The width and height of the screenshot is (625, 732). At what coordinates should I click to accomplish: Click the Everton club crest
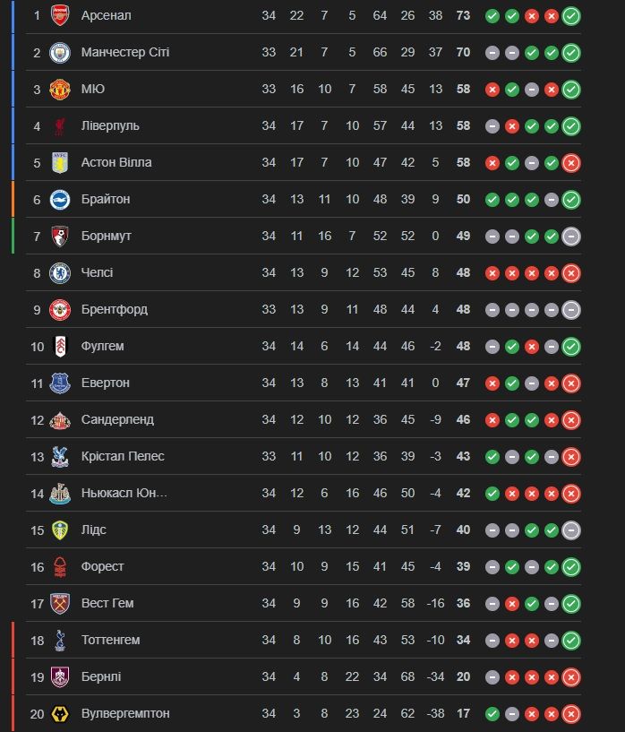(60, 383)
